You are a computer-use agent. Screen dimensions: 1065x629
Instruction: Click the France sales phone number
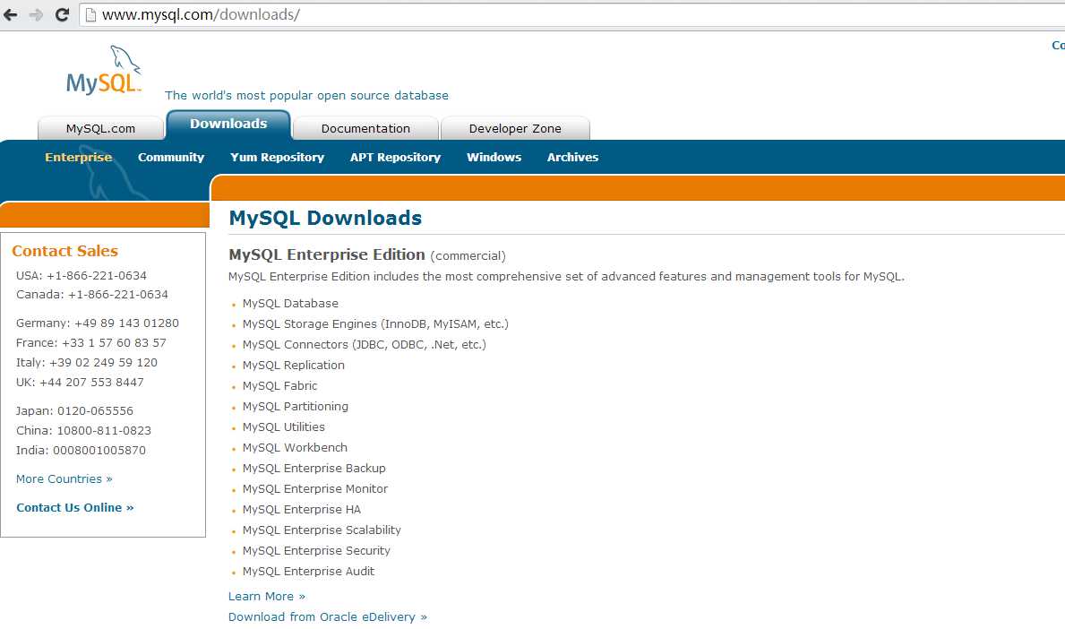114,343
